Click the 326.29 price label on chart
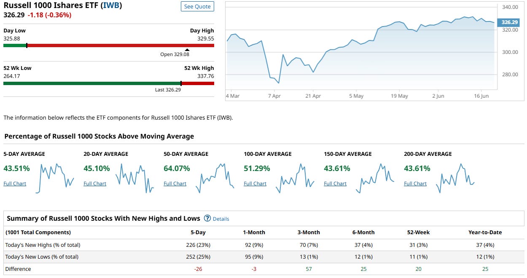527x278 pixels. 509,22
